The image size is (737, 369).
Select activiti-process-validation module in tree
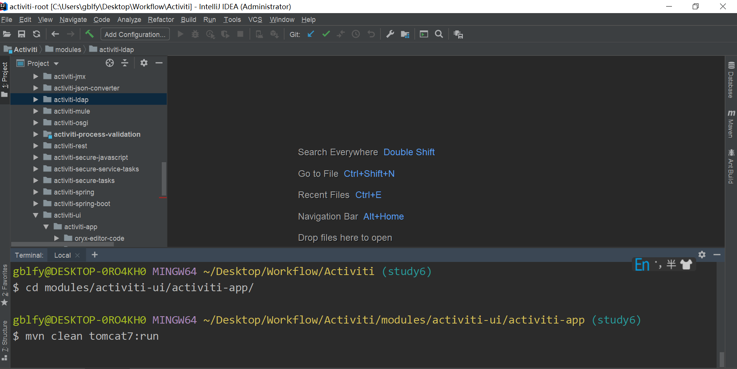97,134
